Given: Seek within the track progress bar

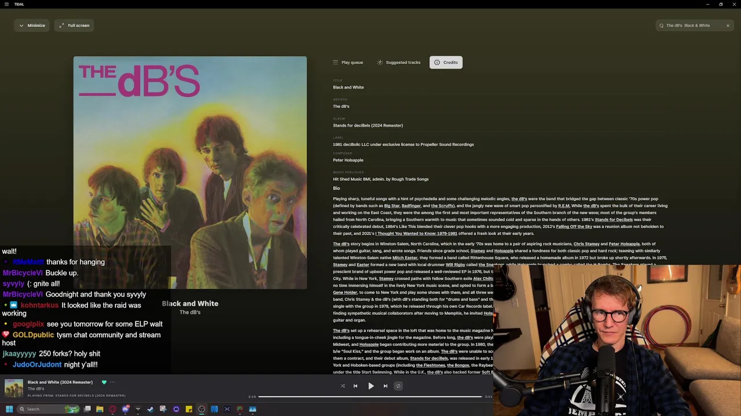Looking at the screenshot, I should pos(370,396).
